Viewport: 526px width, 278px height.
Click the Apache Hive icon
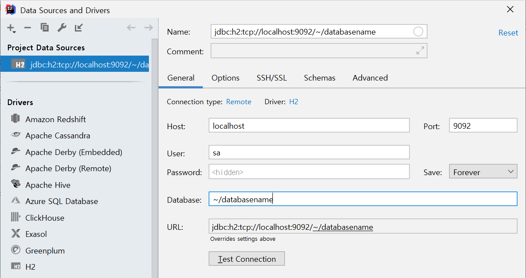coord(16,185)
